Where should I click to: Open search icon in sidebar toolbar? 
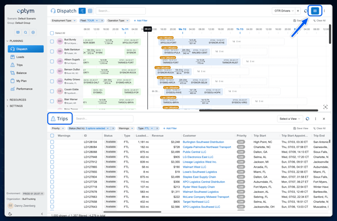pyautogui.click(x=25, y=32)
